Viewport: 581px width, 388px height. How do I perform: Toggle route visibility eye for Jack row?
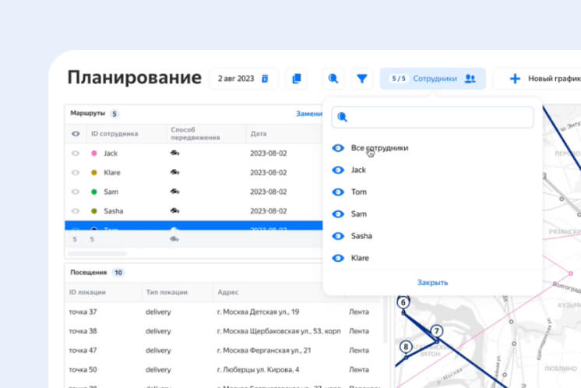[x=76, y=153]
